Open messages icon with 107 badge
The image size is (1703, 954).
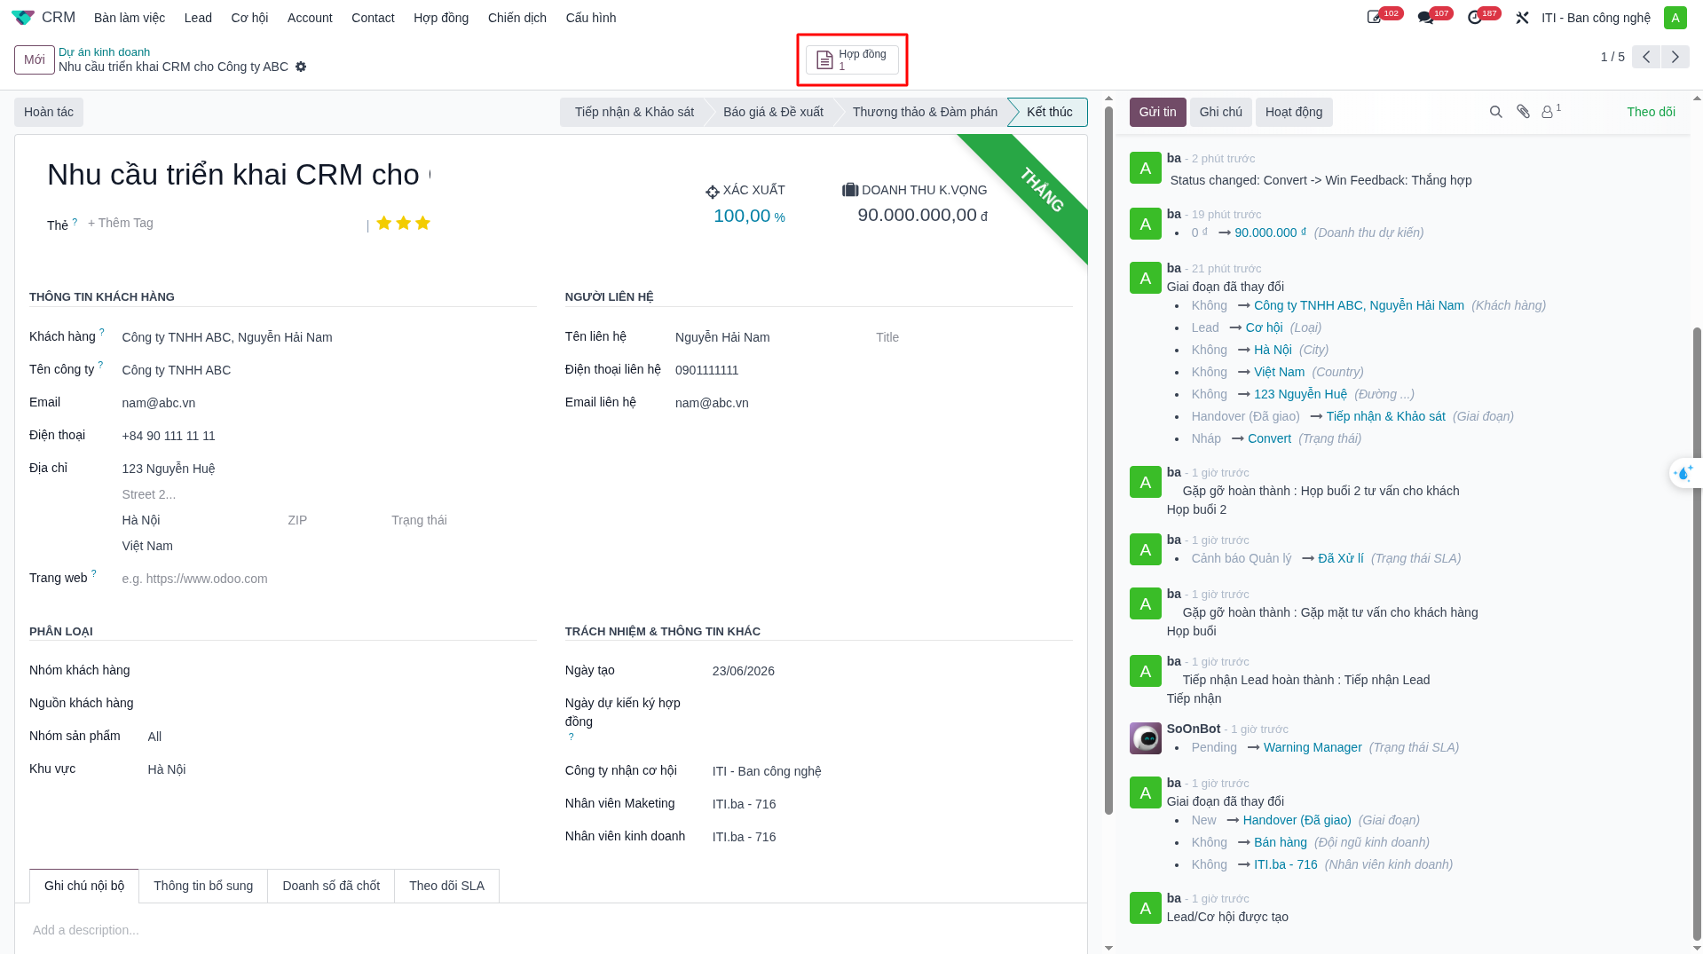coord(1425,18)
